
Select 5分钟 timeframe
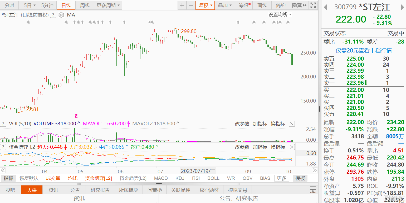pyautogui.click(x=47, y=5)
